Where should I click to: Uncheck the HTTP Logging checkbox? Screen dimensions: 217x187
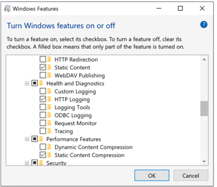coord(43,99)
